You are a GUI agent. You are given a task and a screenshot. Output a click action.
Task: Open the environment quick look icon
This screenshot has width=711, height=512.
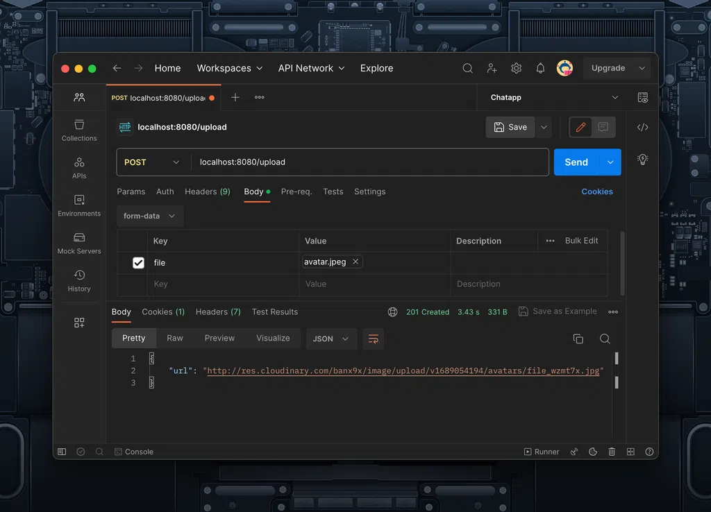[642, 97]
